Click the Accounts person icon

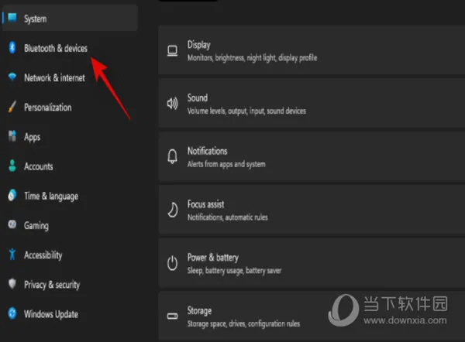pos(12,166)
